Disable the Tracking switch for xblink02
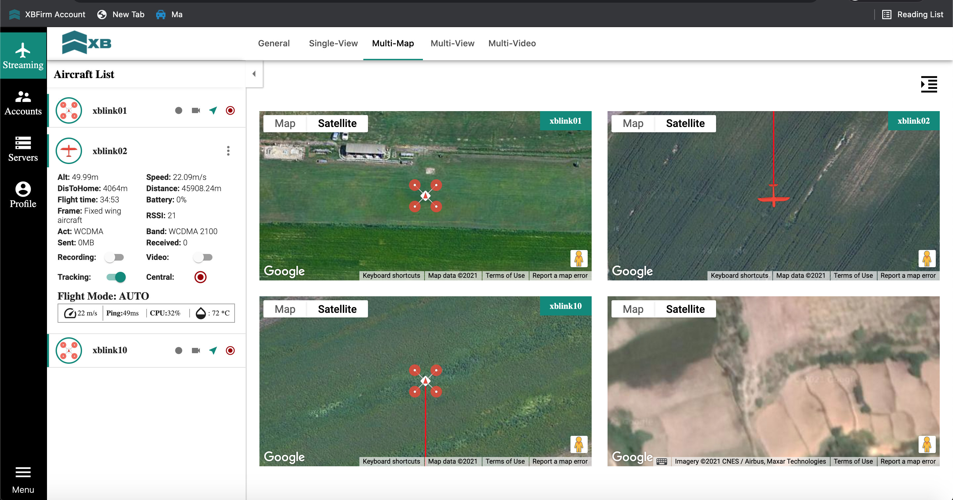The image size is (953, 500). click(116, 277)
